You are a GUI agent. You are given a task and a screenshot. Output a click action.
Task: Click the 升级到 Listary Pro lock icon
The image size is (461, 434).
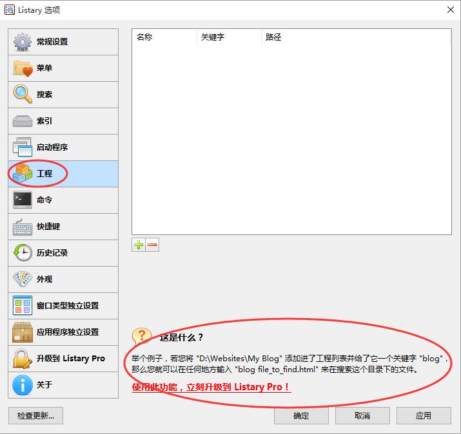pyautogui.click(x=23, y=359)
